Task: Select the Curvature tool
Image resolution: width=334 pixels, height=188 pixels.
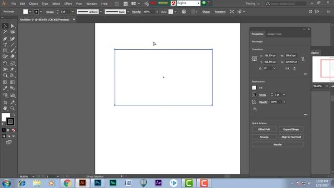Action: point(13,39)
